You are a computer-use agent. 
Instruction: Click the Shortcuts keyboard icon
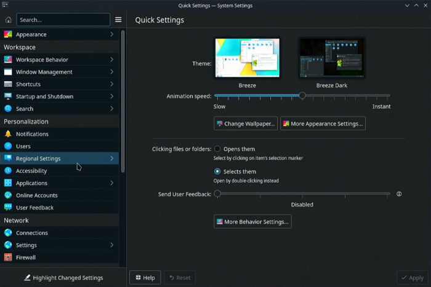(x=8, y=84)
